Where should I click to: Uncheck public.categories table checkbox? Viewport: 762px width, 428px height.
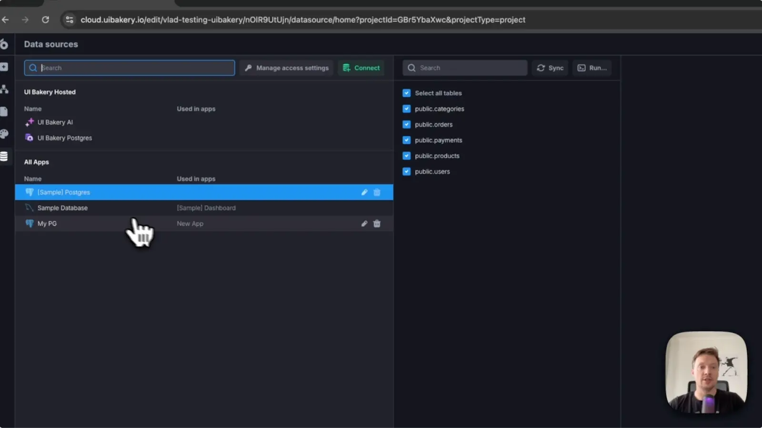click(406, 109)
